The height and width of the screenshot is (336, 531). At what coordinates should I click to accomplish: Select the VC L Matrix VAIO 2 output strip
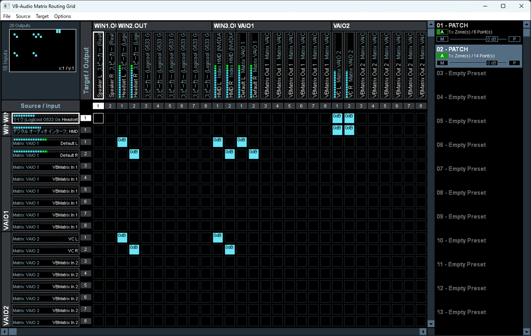337,65
